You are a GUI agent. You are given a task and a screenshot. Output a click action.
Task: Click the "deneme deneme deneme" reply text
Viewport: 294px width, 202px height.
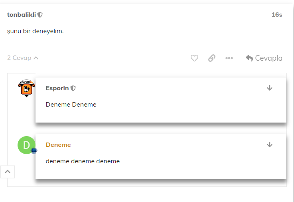(83, 161)
